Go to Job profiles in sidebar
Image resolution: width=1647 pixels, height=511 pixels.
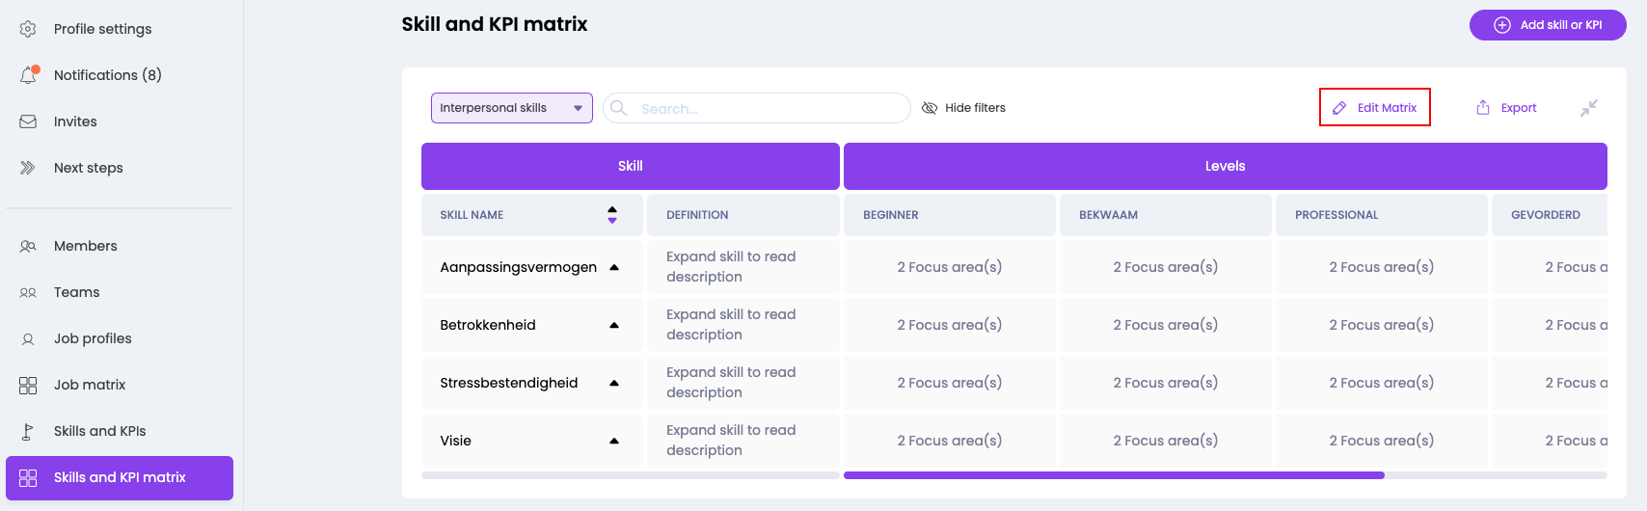93,338
